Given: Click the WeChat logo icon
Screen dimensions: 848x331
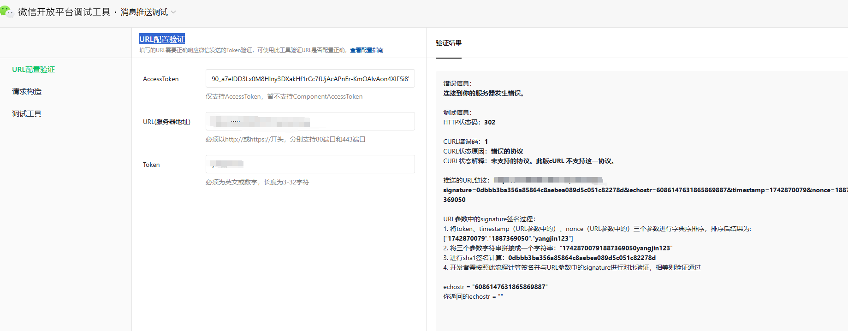Looking at the screenshot, I should [x=7, y=11].
